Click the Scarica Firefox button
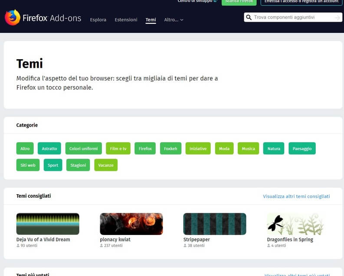 click(x=239, y=2)
